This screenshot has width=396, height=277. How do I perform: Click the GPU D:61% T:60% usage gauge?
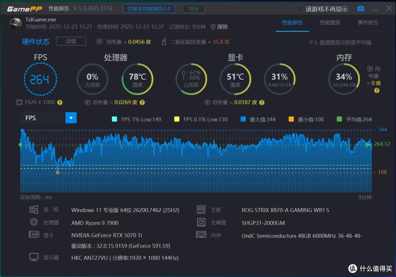coord(191,79)
